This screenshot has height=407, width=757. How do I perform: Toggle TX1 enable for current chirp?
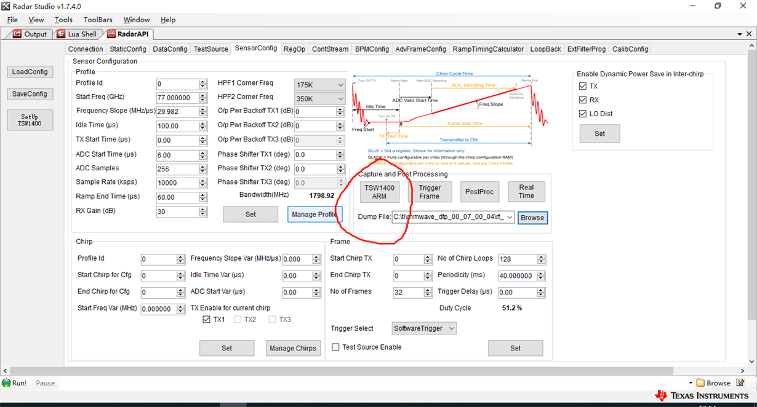(207, 320)
